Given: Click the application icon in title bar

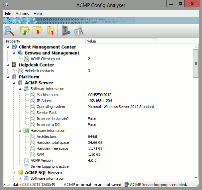Looking at the screenshot, I should click(6, 5).
